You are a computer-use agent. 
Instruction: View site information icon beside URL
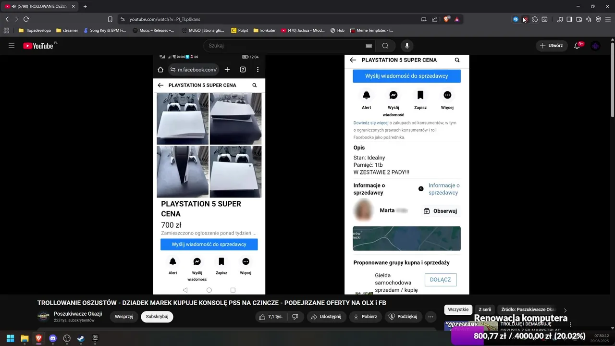click(123, 19)
